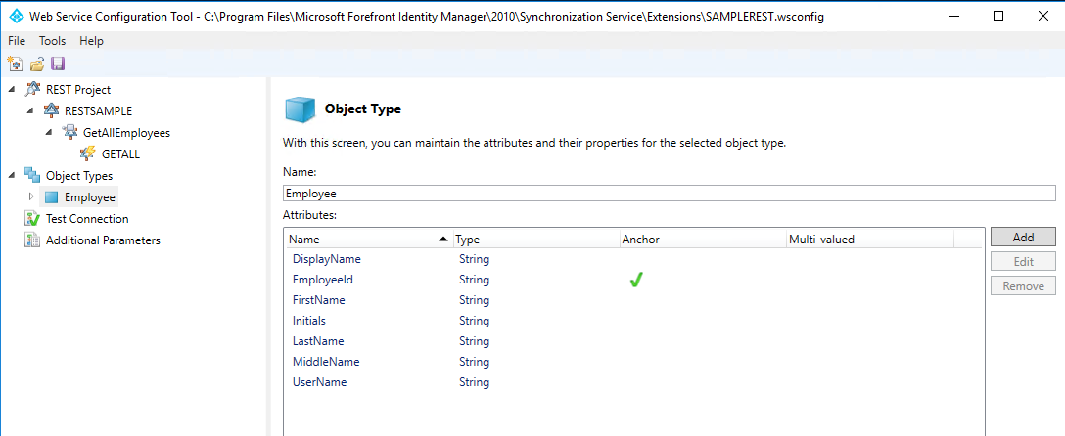Click String type in UserName row
The width and height of the screenshot is (1065, 436).
tap(474, 382)
